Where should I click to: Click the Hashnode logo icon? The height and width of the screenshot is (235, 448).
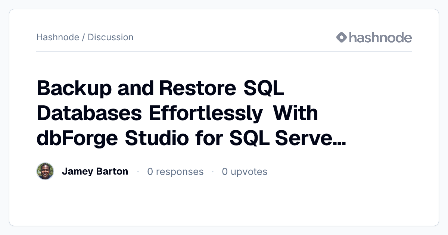342,37
